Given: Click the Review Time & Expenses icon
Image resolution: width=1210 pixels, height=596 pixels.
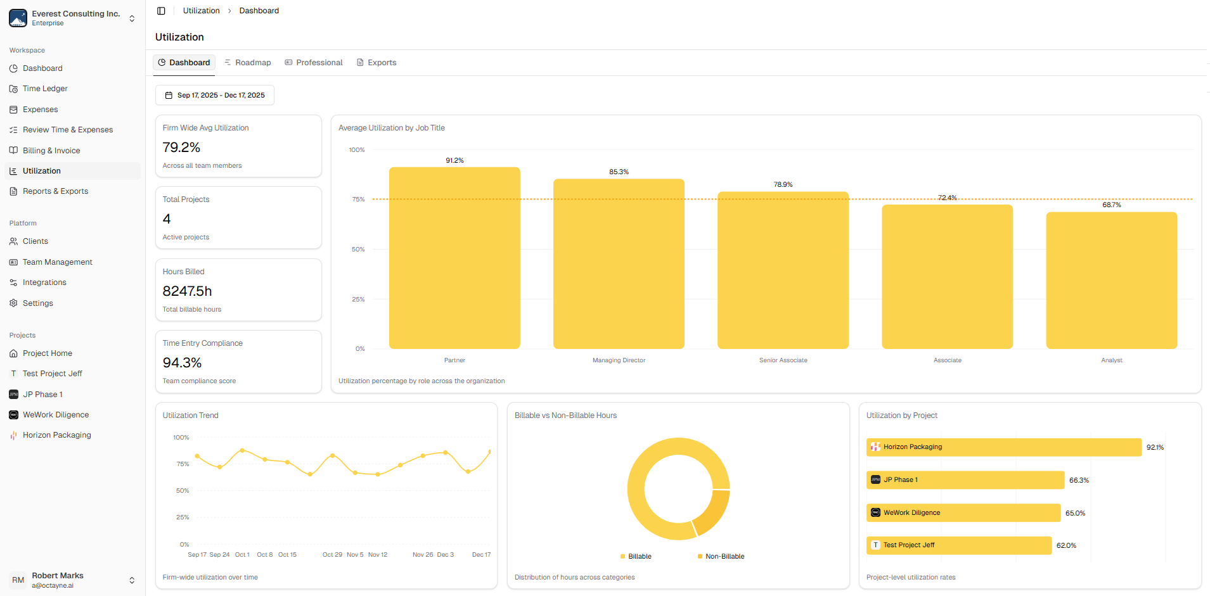Looking at the screenshot, I should tap(13, 130).
